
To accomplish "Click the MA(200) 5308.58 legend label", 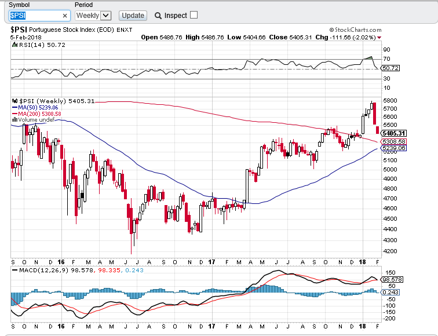I will click(39, 114).
